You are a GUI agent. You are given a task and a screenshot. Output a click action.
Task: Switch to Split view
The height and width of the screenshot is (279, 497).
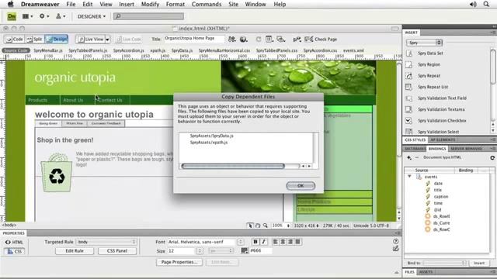tap(34, 40)
